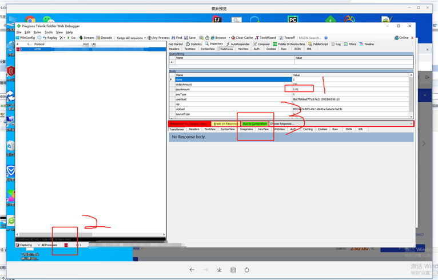Open the Rules menu
The height and width of the screenshot is (280, 438).
(x=37, y=33)
